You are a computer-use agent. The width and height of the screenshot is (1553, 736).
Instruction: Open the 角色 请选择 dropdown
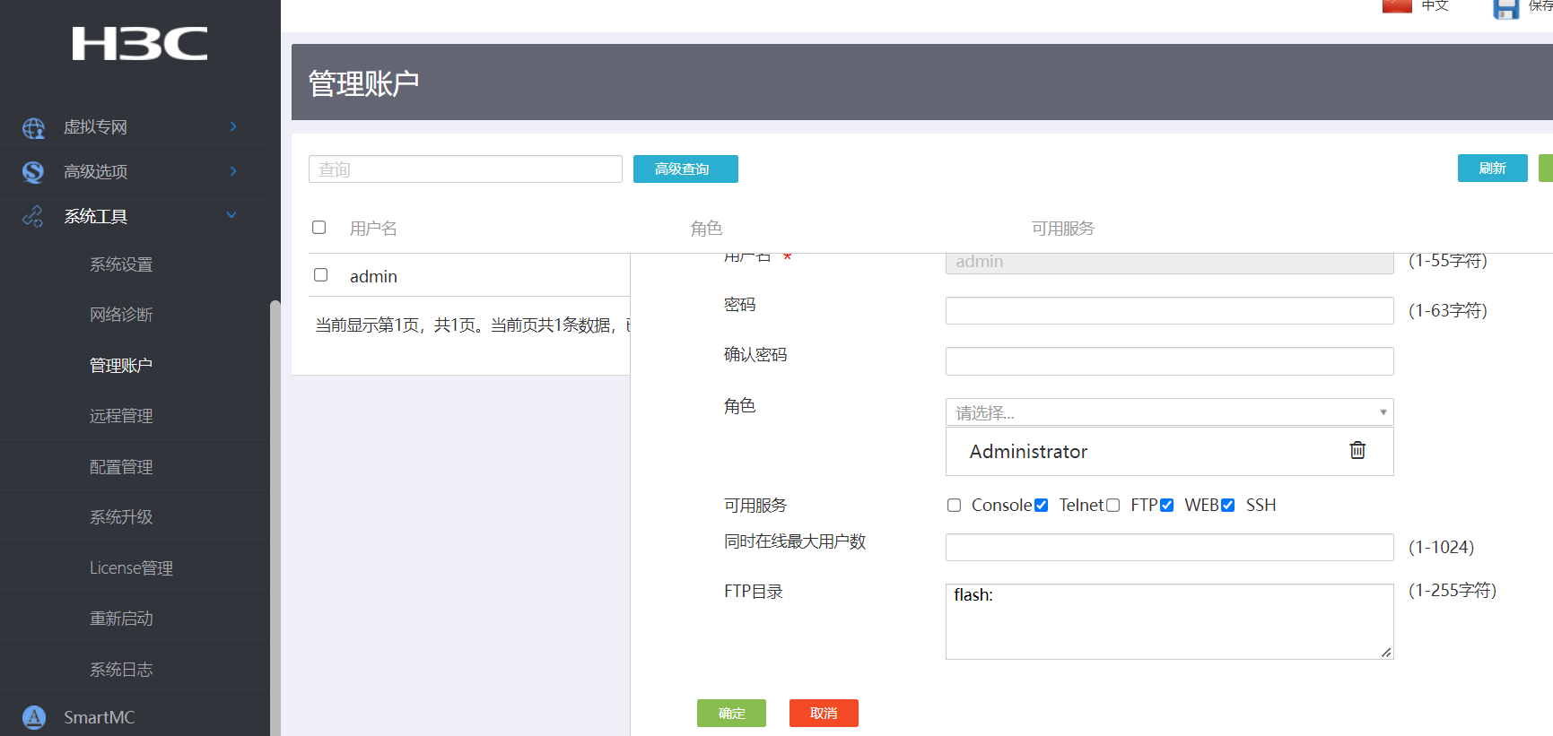1169,412
